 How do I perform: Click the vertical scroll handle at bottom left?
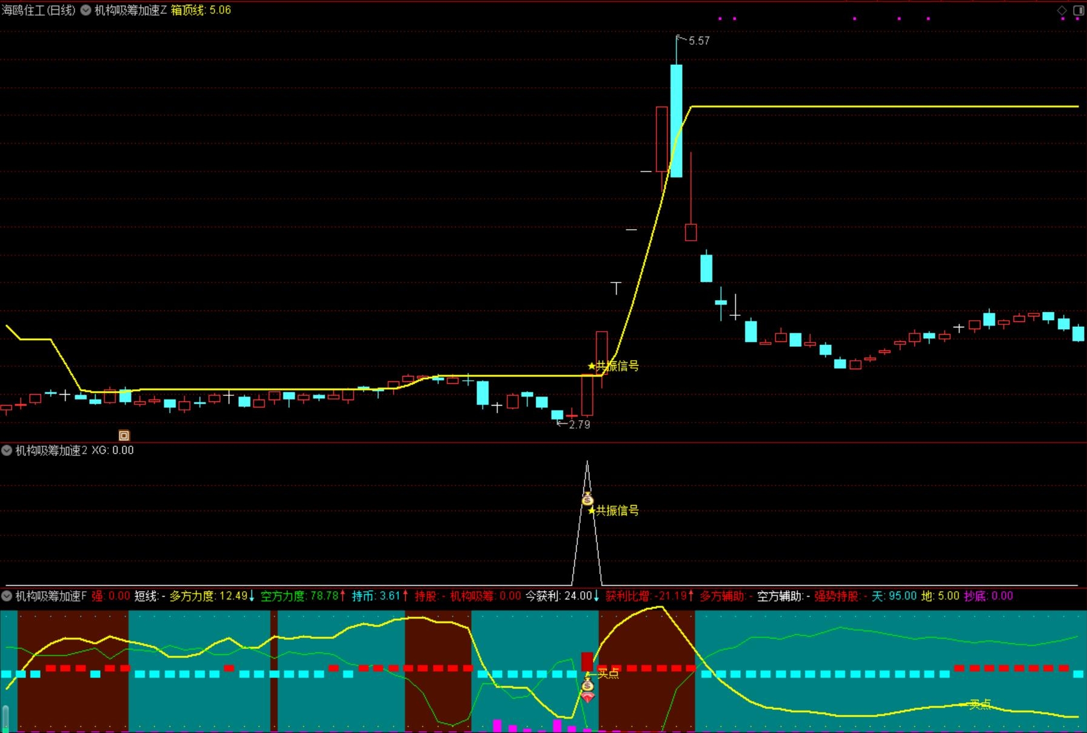point(5,718)
